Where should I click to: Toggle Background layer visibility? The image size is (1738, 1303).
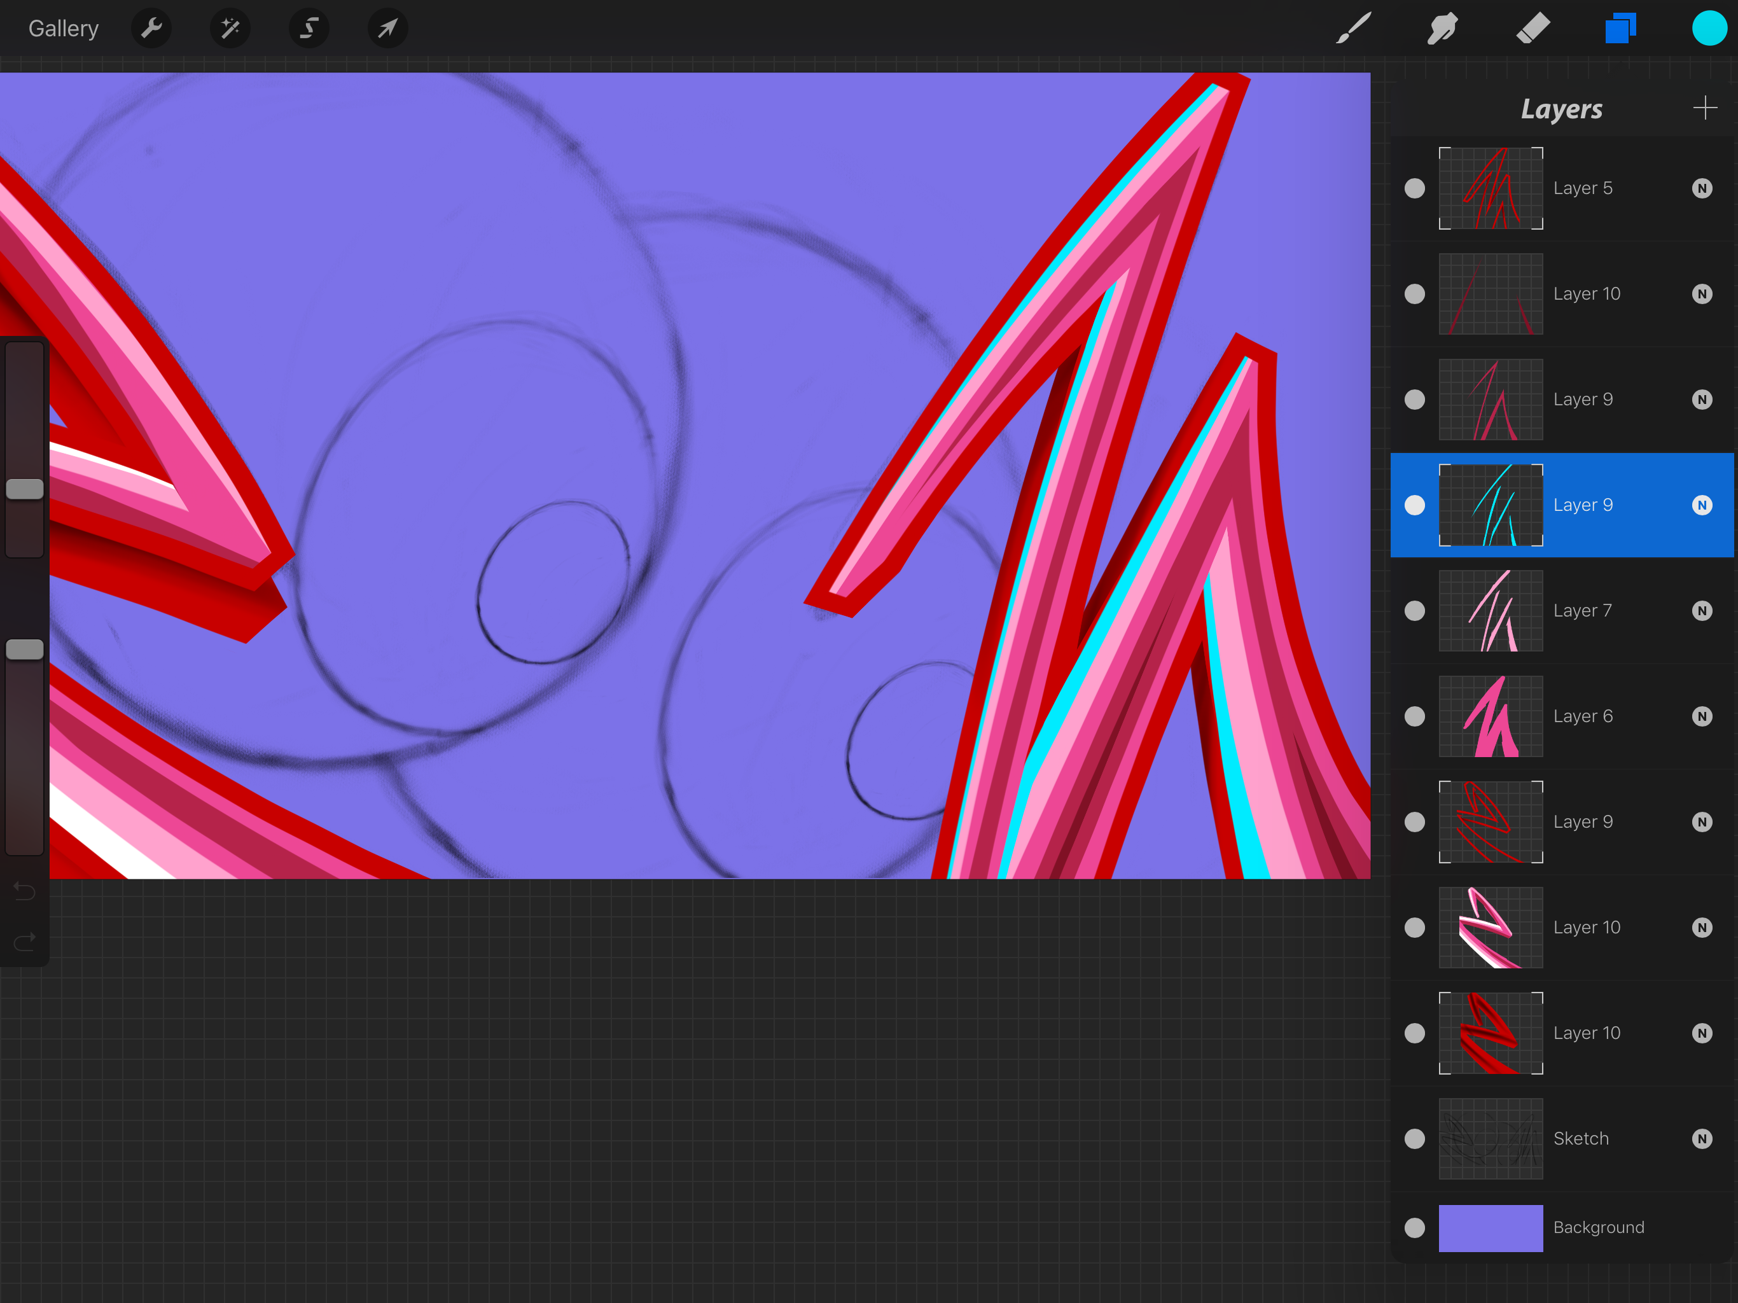[x=1414, y=1227]
